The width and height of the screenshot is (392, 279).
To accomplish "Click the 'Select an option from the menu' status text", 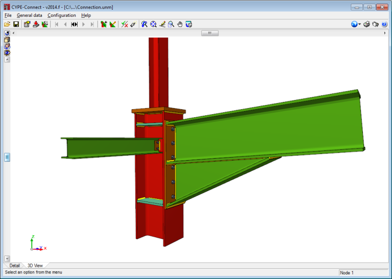I will 34,272.
